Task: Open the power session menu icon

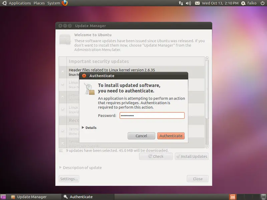Action: (x=262, y=3)
